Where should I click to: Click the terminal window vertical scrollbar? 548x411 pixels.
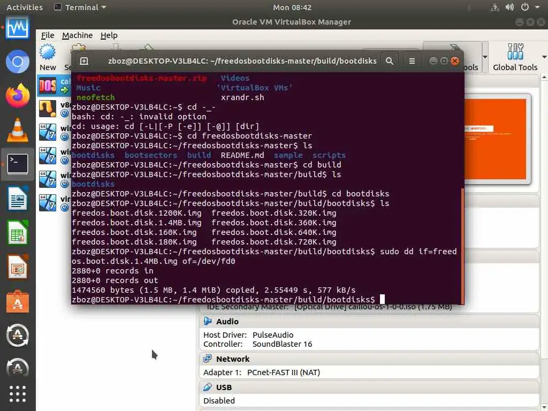point(463,246)
